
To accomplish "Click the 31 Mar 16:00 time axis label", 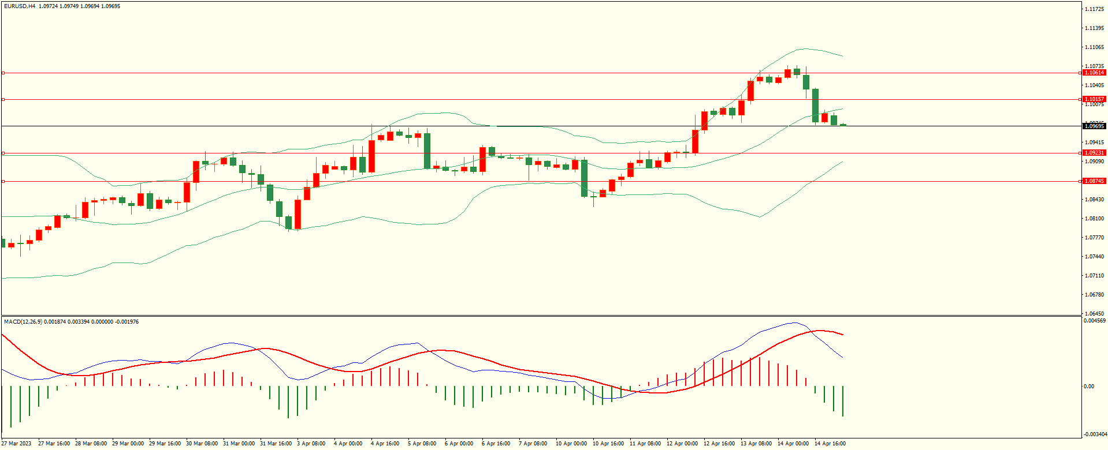I will tap(276, 444).
